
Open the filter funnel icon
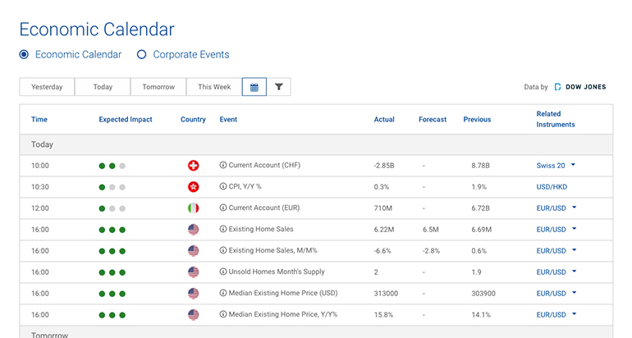(x=278, y=87)
